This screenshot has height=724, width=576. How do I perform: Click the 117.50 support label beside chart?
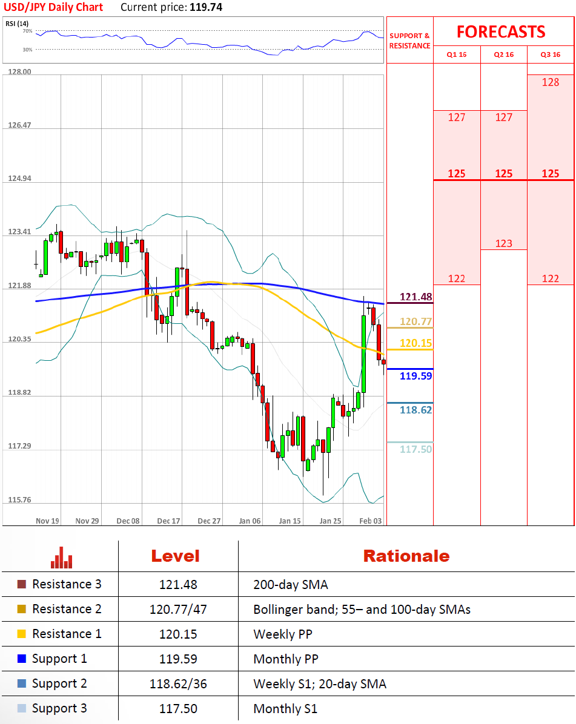pos(415,449)
